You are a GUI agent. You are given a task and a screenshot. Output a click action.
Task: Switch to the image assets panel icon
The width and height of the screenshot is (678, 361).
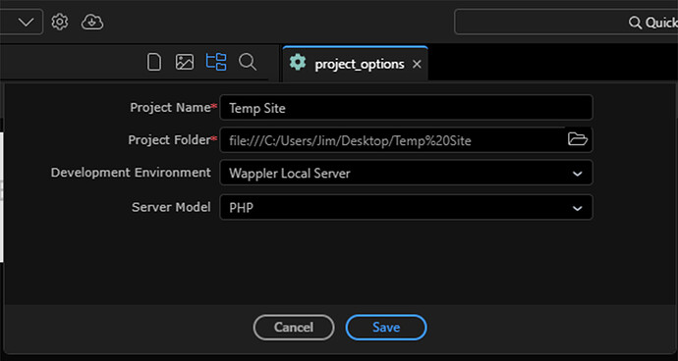tap(185, 62)
